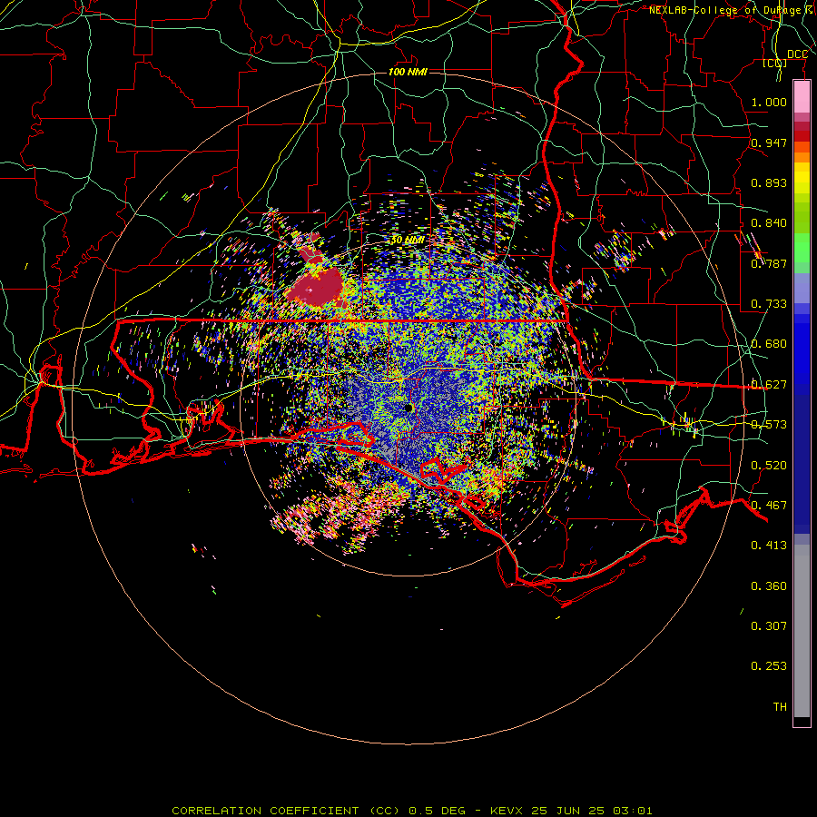
Task: Click the gray low-value color bar segment
Action: (x=802, y=631)
